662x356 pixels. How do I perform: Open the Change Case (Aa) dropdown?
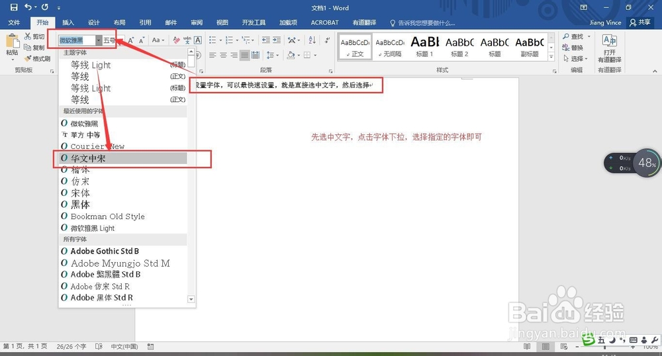coord(158,40)
